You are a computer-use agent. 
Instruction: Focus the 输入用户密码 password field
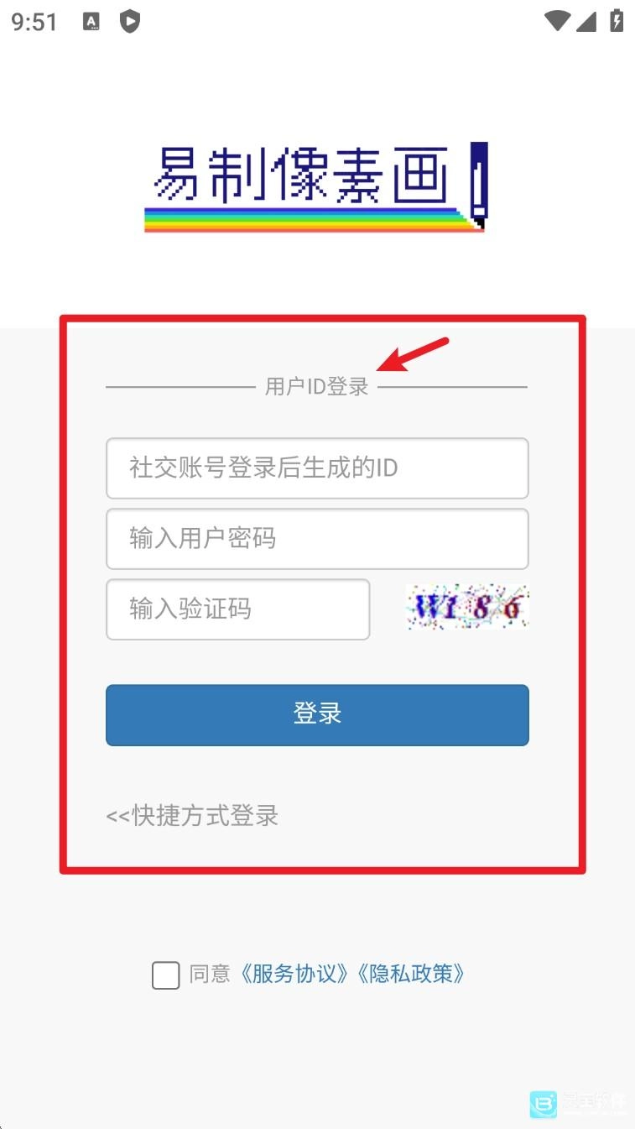[x=317, y=539]
